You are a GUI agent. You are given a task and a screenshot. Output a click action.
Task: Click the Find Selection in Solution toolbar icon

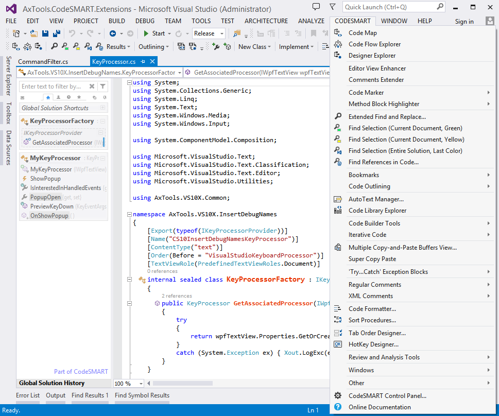pos(88,46)
